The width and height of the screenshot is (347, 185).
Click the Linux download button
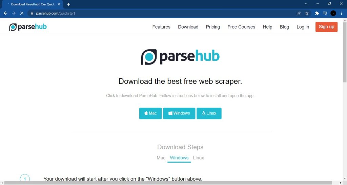click(209, 113)
